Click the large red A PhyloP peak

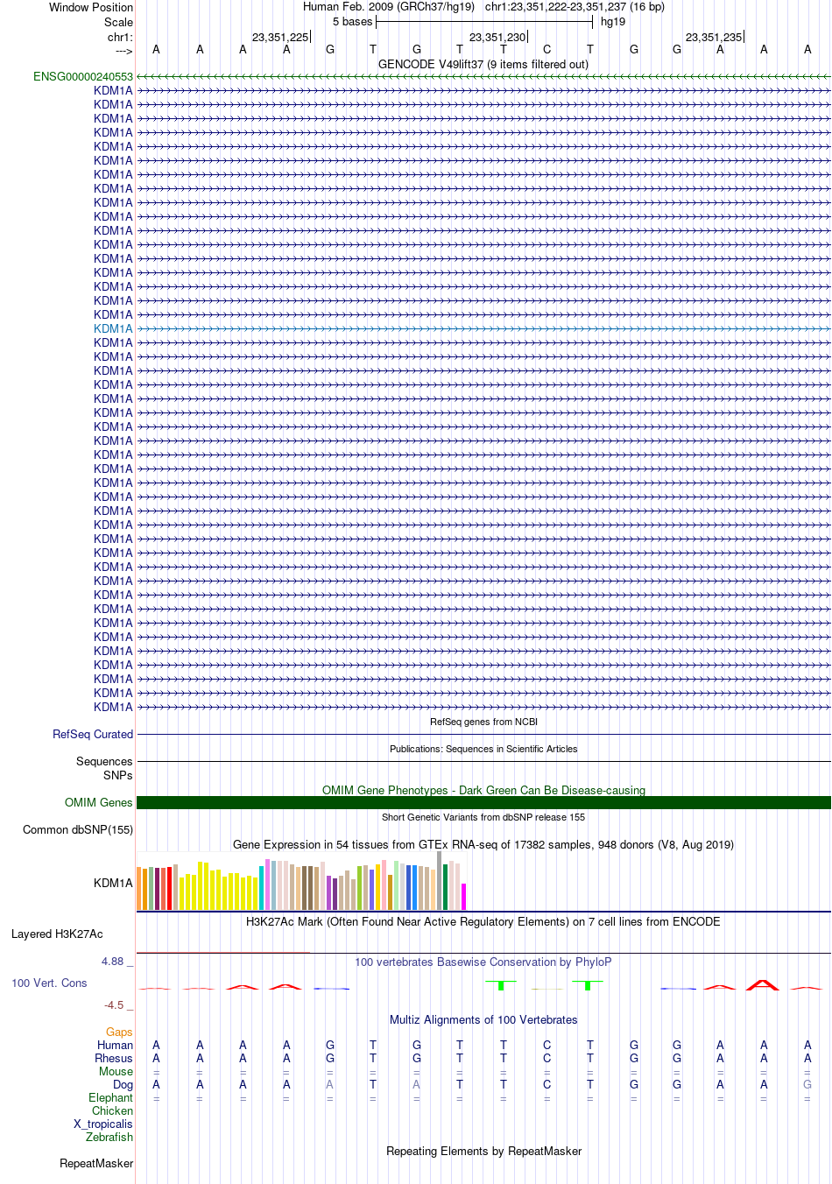click(763, 984)
